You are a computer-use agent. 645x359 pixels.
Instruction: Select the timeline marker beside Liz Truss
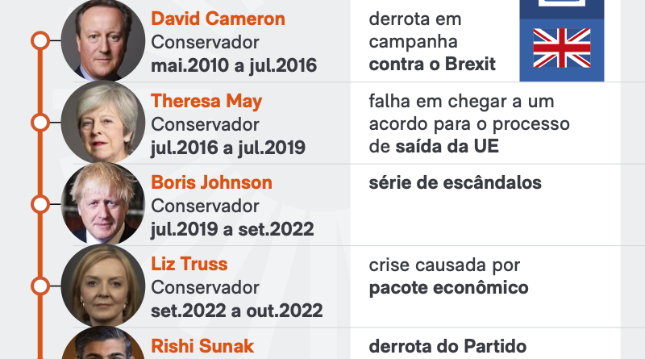[x=40, y=286]
